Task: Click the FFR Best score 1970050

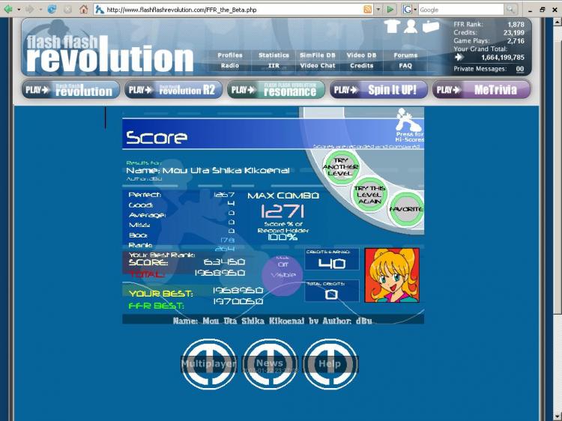Action: tap(238, 302)
